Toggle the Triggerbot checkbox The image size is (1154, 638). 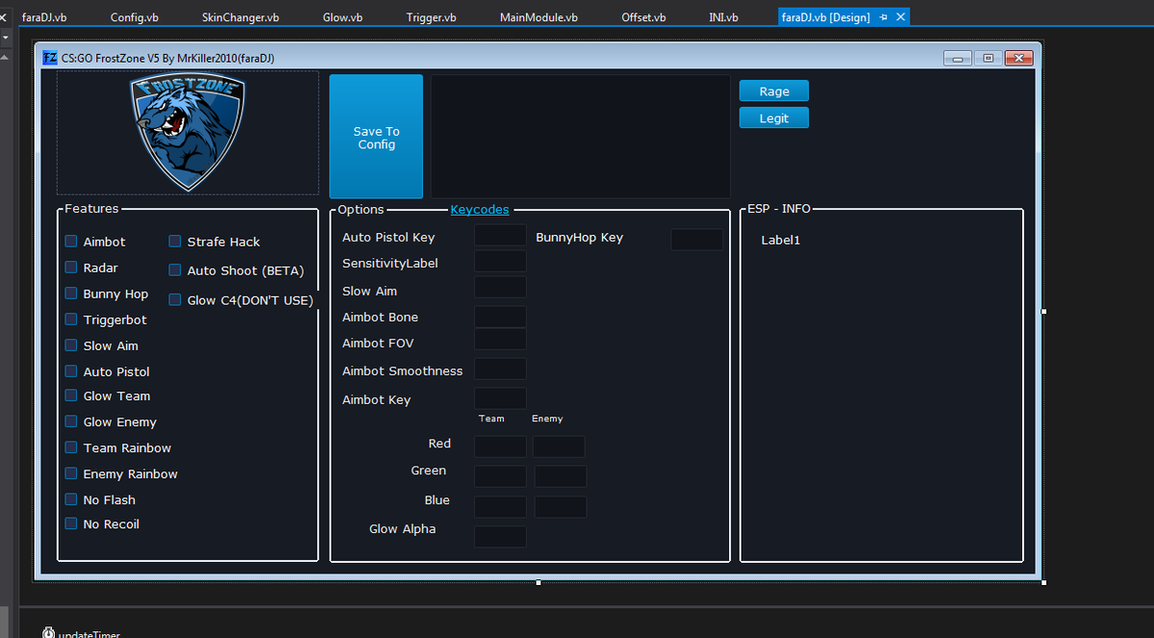[x=71, y=319]
